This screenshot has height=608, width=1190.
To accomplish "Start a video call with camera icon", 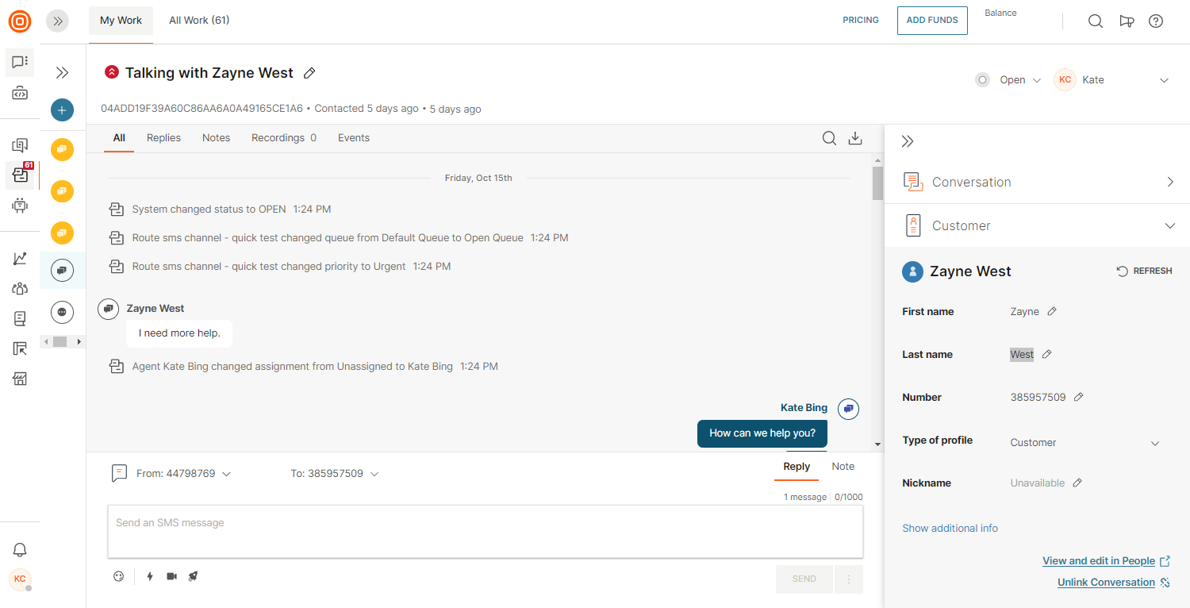I will tap(171, 576).
